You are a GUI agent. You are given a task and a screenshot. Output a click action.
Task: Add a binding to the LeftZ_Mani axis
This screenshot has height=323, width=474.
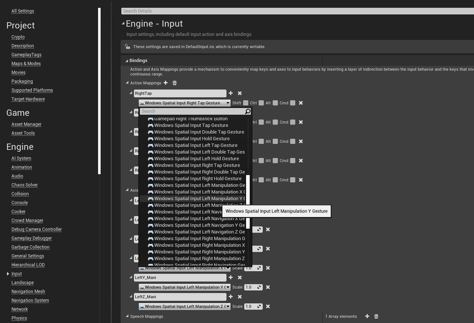231,297
